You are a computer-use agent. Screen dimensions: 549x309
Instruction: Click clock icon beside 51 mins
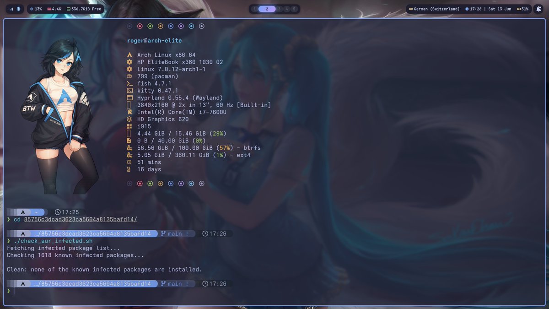point(129,162)
